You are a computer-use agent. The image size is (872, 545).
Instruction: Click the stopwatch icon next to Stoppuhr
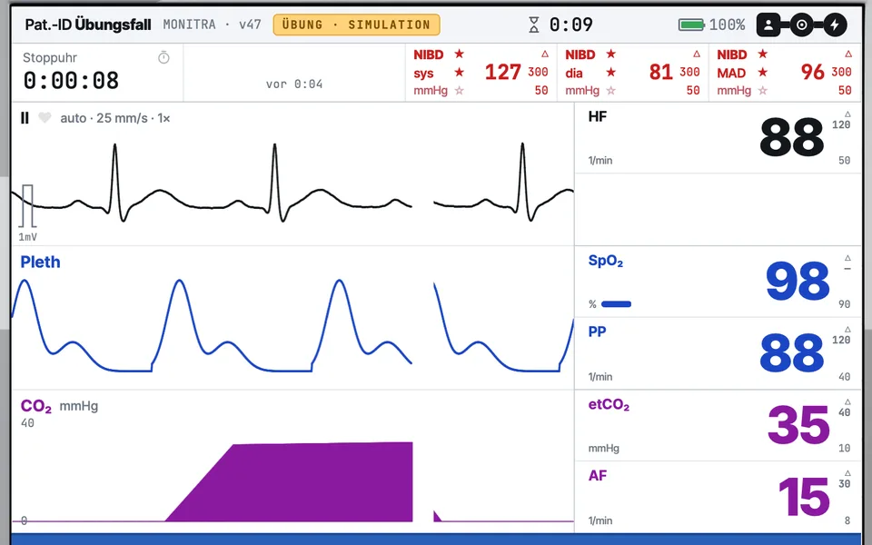pos(163,57)
